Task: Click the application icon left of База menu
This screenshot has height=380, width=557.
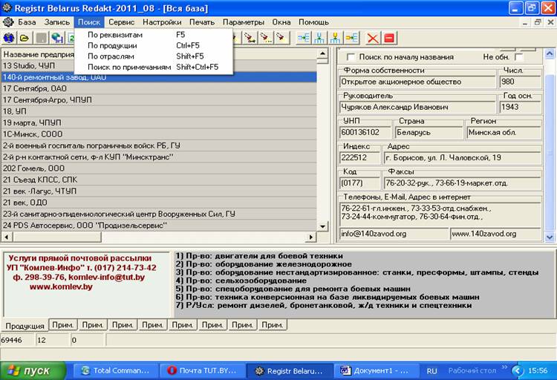Action: pos(8,22)
